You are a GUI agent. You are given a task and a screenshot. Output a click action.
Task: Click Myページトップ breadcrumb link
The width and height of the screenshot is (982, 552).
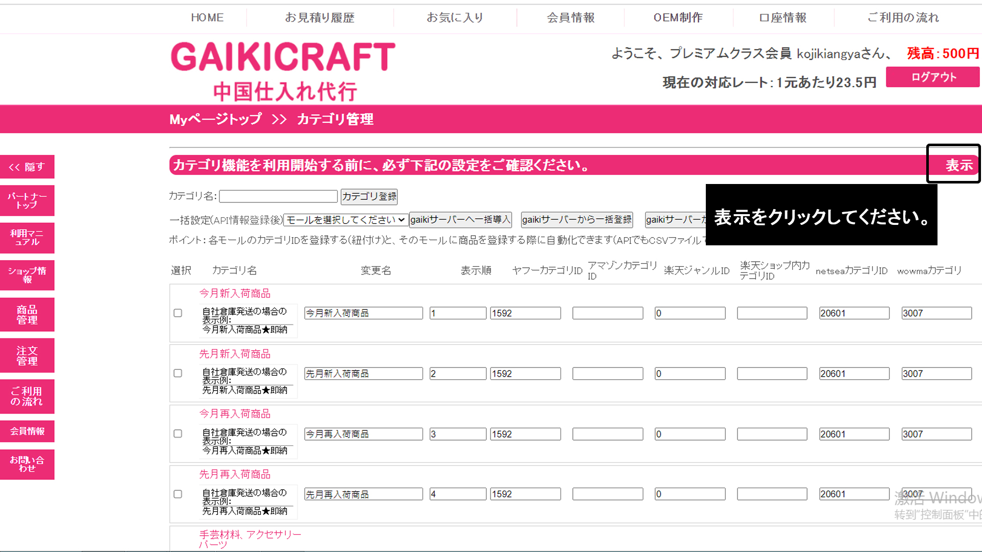(x=215, y=119)
